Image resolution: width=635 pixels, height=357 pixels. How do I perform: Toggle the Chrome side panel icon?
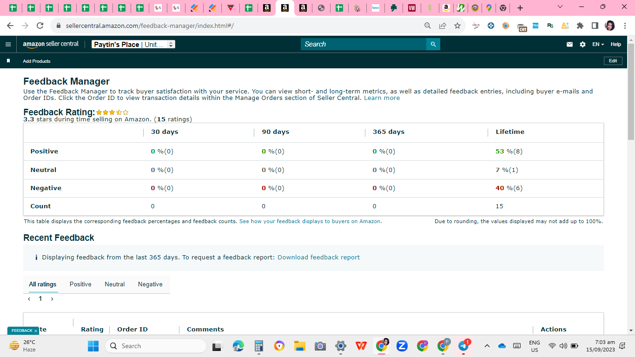click(595, 26)
